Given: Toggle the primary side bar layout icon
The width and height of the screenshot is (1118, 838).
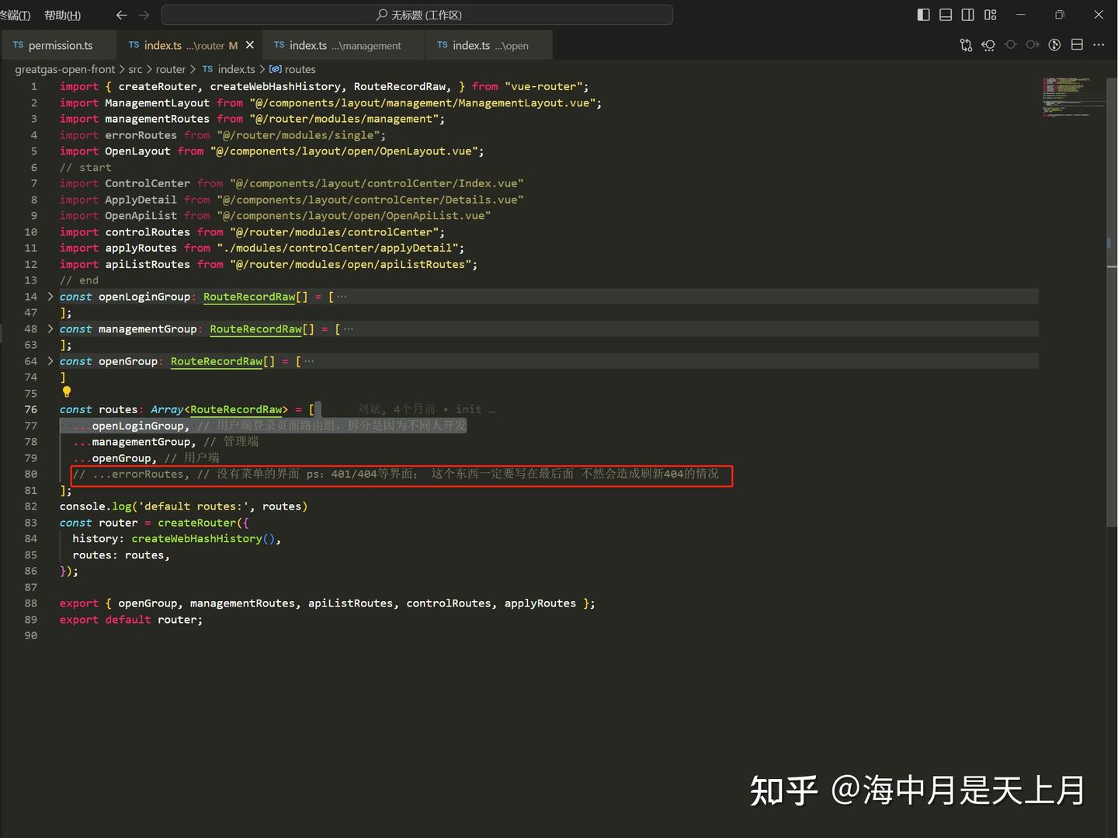Looking at the screenshot, I should (923, 15).
